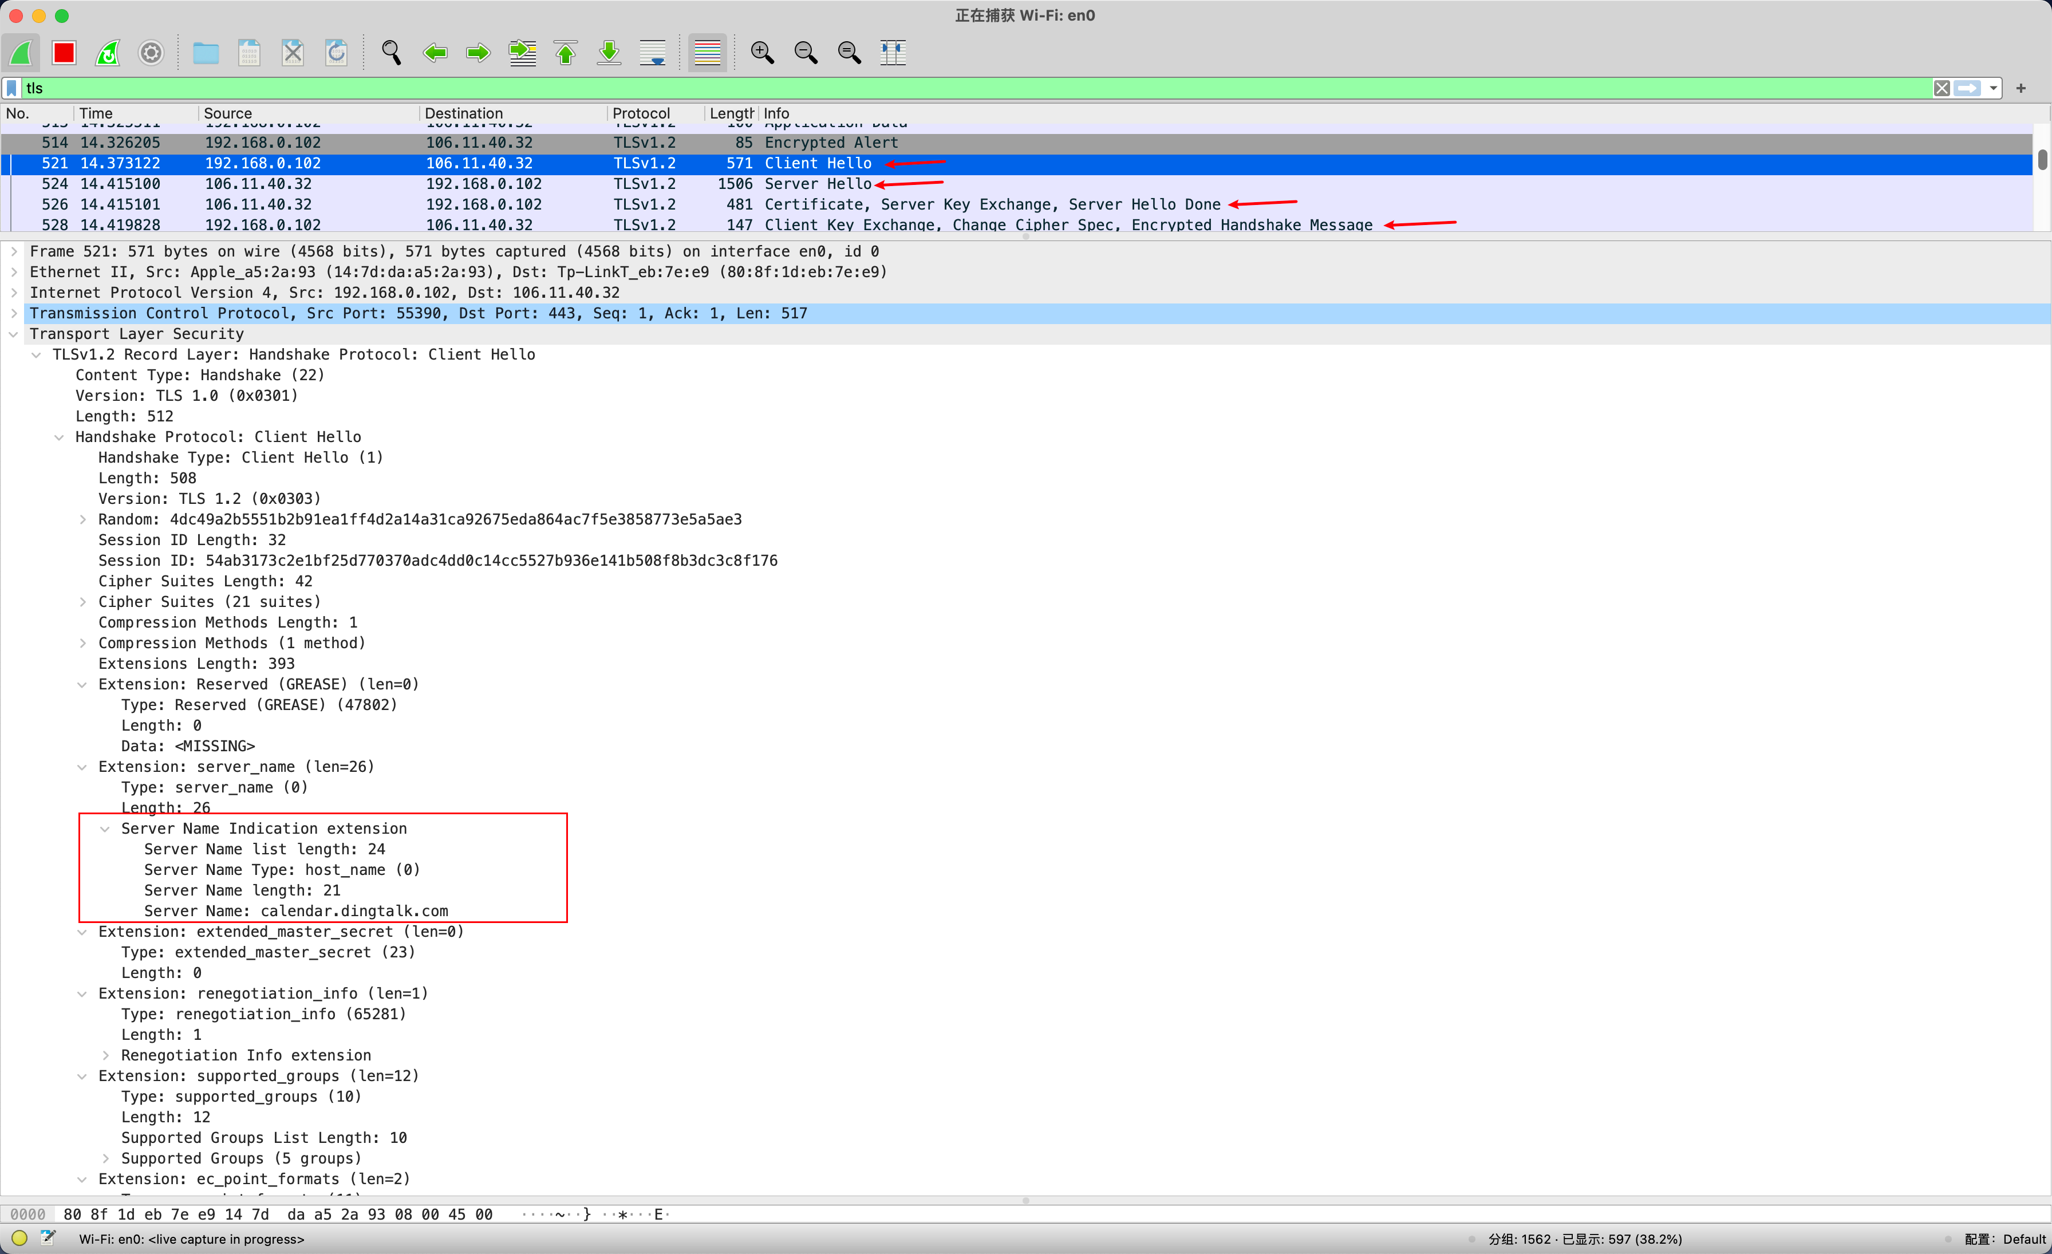The image size is (2052, 1254).
Task: Collapse the Server Name Indication extension
Action: coord(105,829)
